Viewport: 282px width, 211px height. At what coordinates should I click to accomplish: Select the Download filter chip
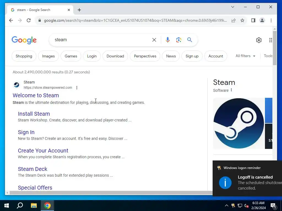point(115,56)
